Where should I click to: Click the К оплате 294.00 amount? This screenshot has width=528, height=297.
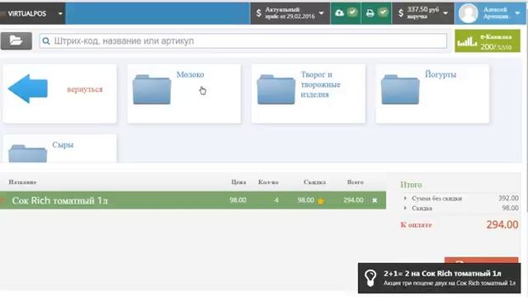502,224
